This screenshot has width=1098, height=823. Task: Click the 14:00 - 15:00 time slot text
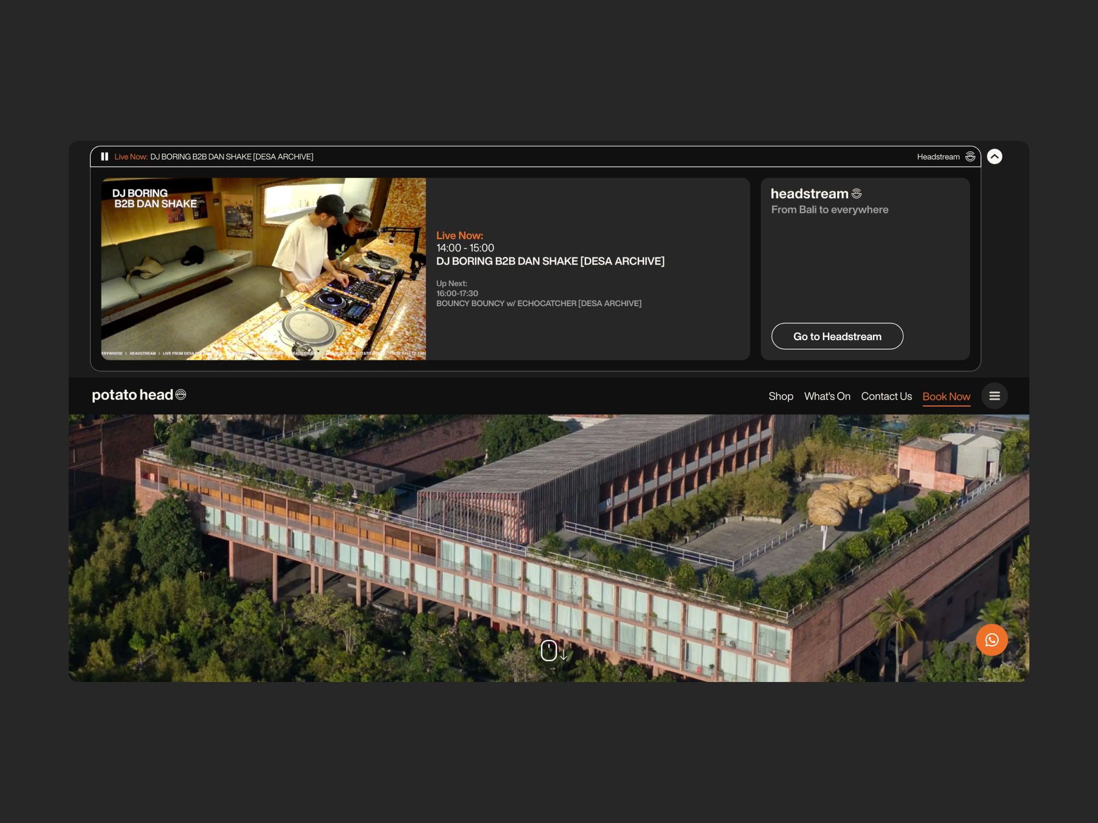[465, 248]
